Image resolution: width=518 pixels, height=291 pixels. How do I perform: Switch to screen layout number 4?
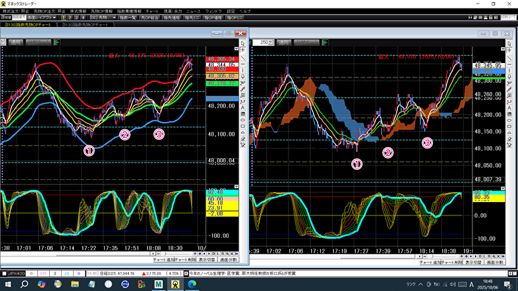point(82,18)
